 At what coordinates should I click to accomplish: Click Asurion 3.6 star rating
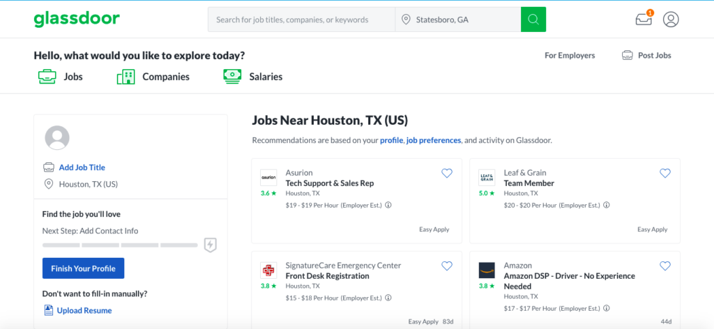(x=268, y=193)
